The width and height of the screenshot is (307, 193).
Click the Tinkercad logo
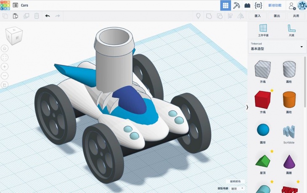point(5,5)
